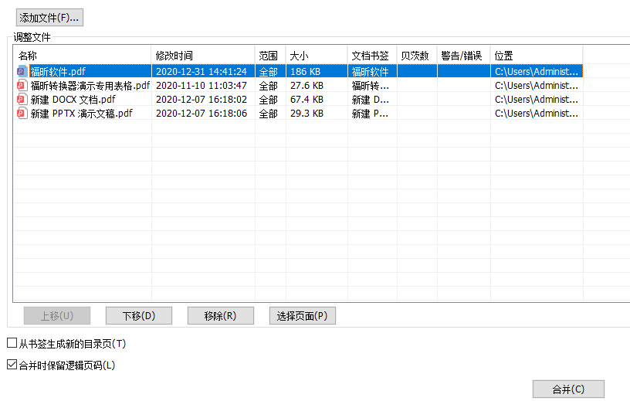The image size is (630, 401).
Task: Click the date 2020-12-07 16:18:06
Action: [202, 114]
